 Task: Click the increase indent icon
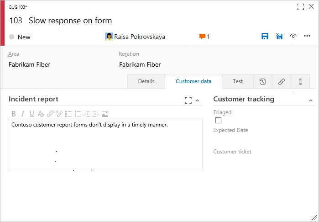[96, 114]
